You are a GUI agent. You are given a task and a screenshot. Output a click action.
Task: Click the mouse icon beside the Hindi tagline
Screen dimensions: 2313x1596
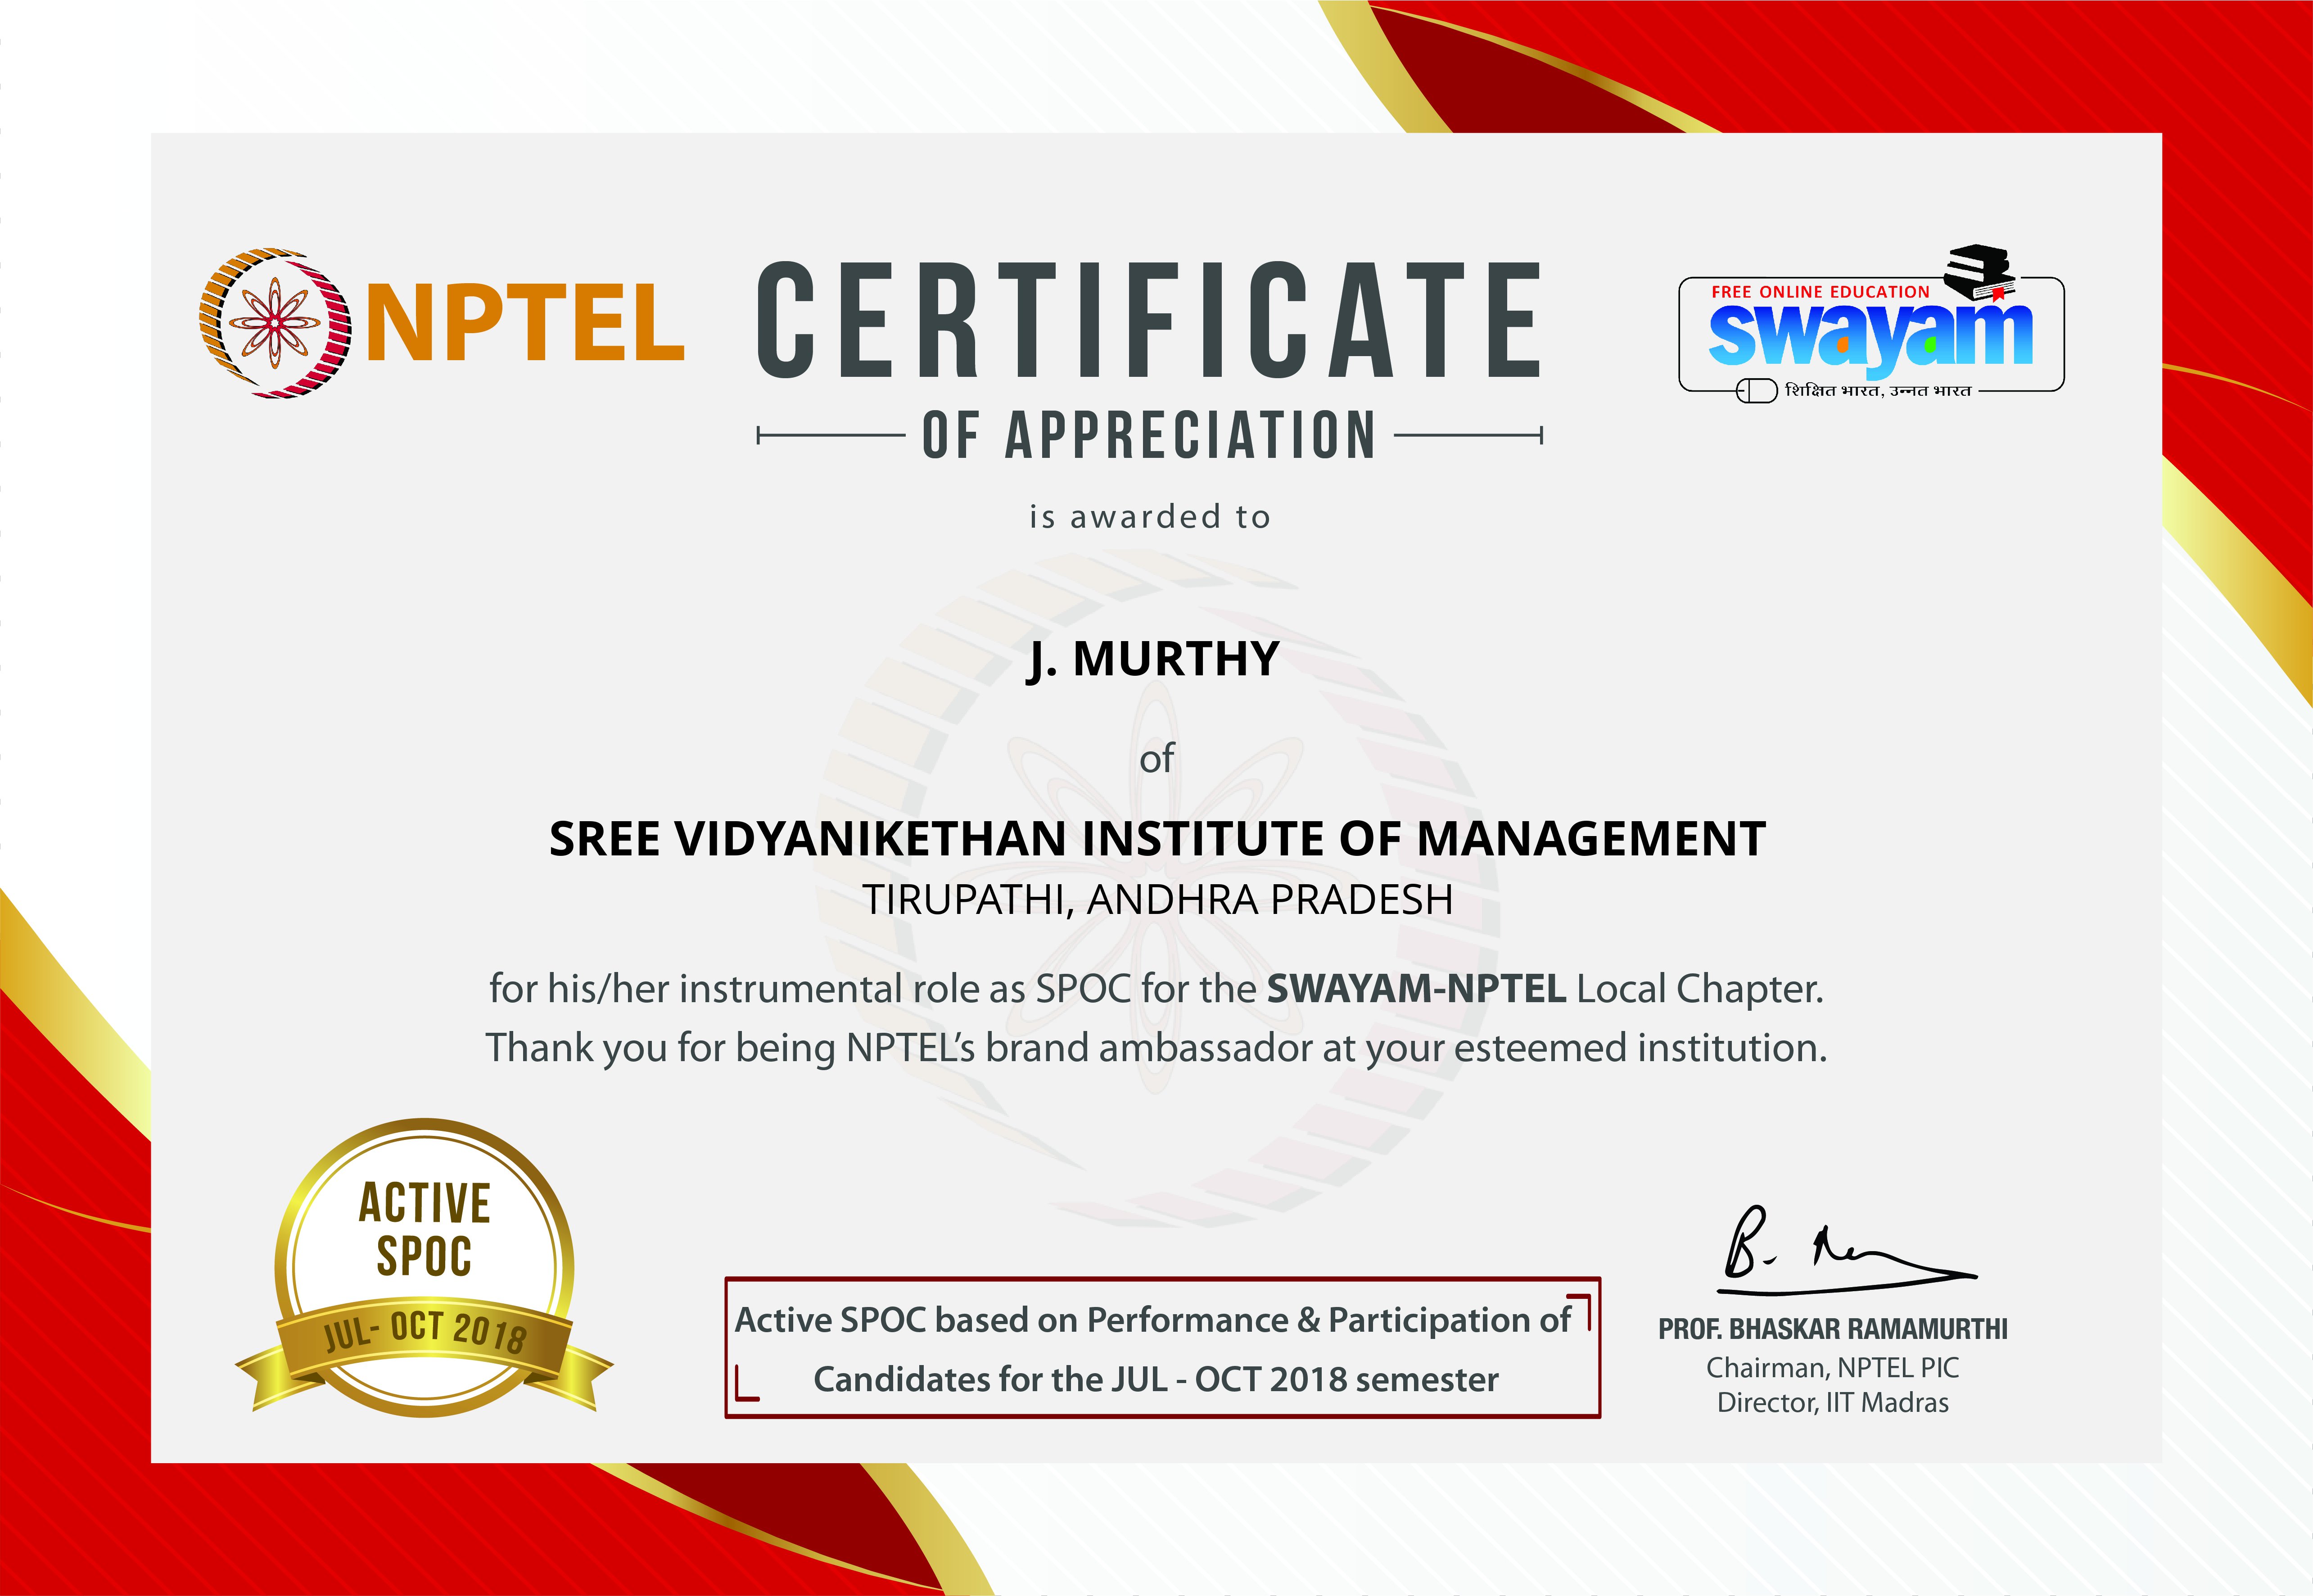point(1756,390)
